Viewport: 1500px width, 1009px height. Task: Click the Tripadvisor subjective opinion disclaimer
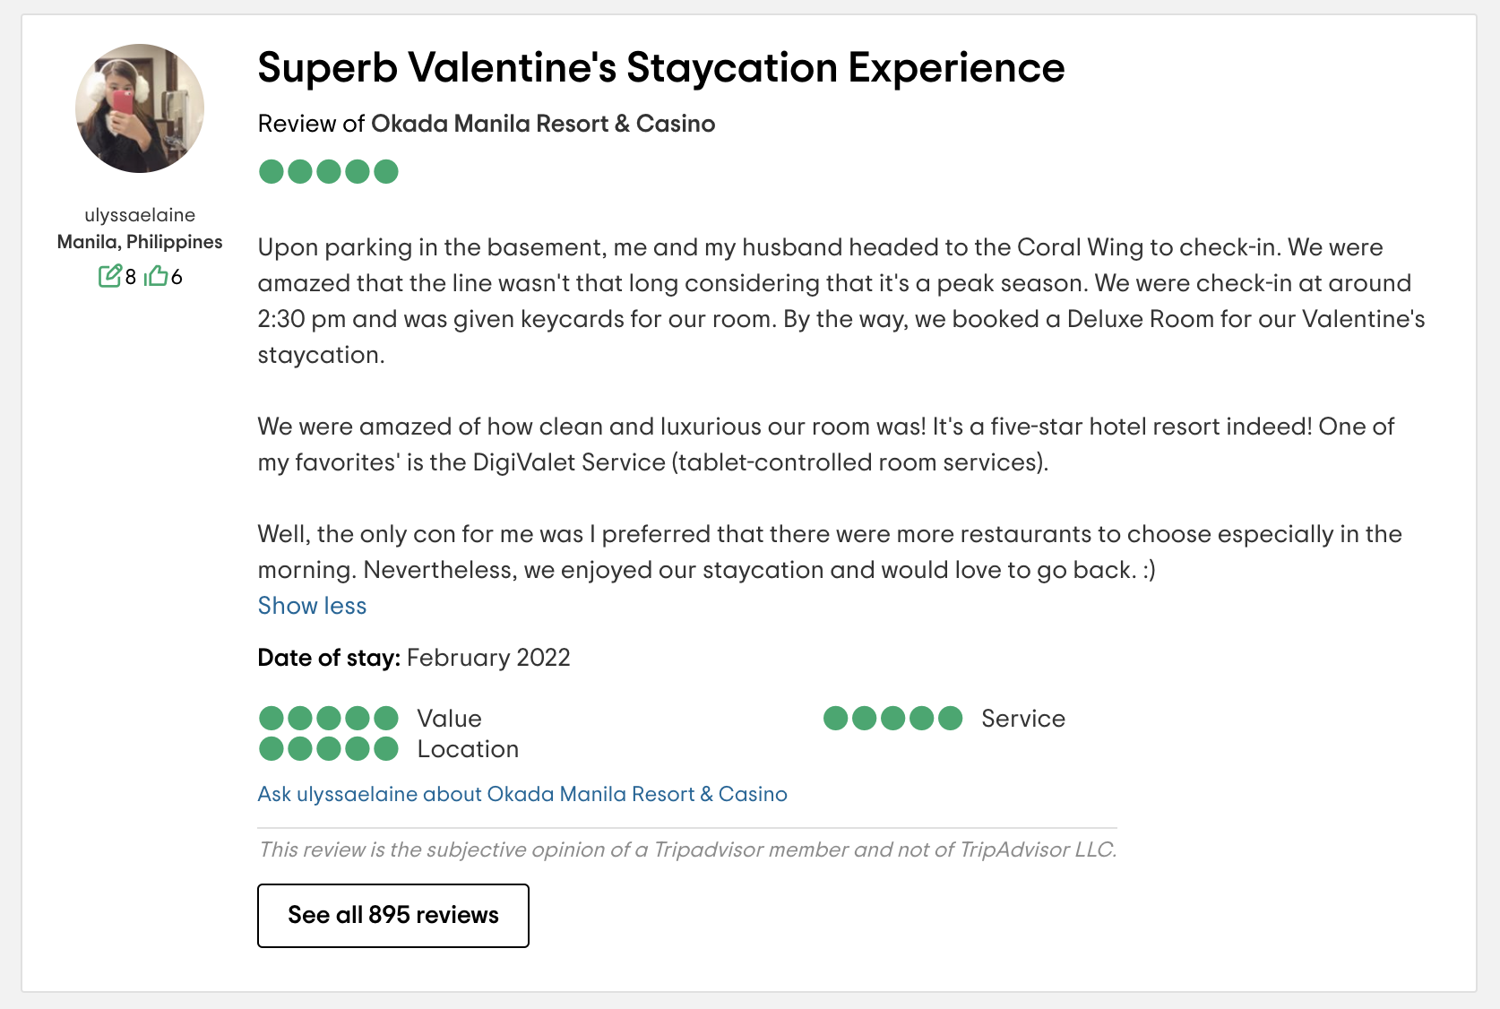pos(687,849)
